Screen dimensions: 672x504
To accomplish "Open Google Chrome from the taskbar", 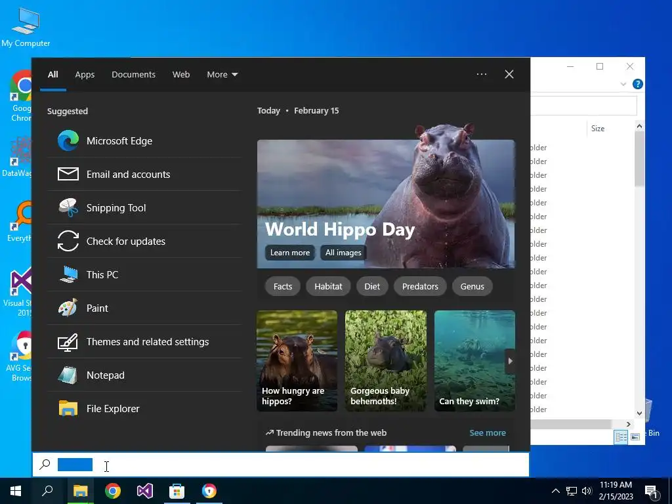I will click(113, 491).
